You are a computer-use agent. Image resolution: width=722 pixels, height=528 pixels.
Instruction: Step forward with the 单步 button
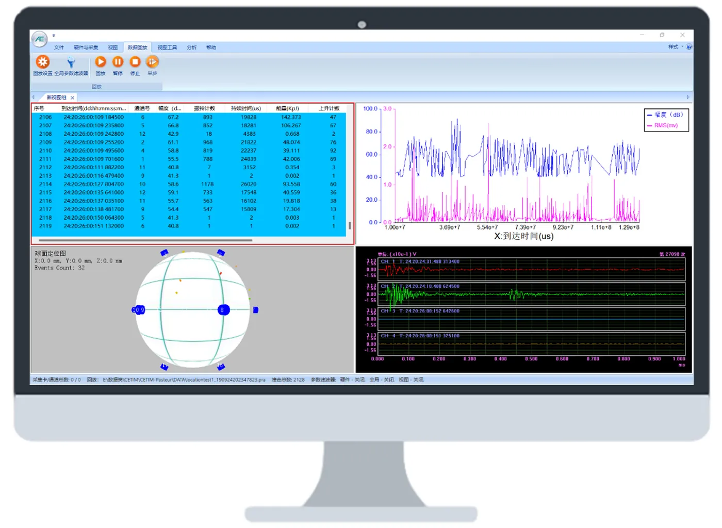pyautogui.click(x=152, y=65)
